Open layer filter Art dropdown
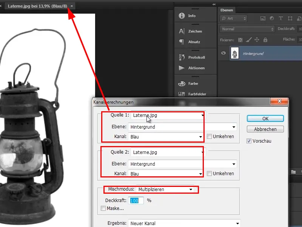The width and height of the screenshot is (302, 227). (x=233, y=19)
